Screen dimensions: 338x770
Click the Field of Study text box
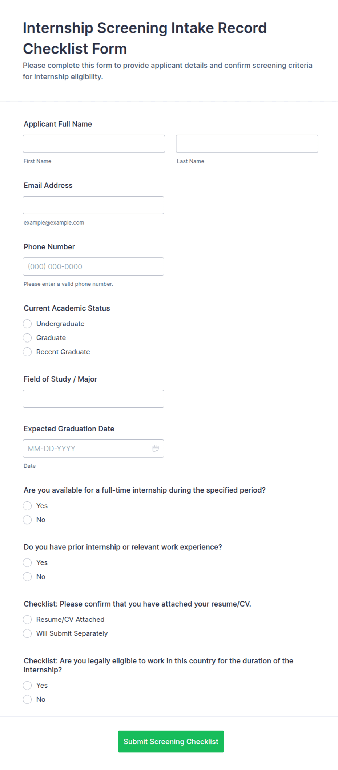pos(93,399)
